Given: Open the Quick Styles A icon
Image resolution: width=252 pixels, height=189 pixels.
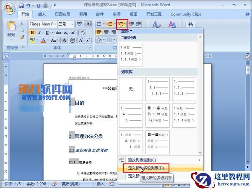Looking at the screenshot, I should [156, 24].
